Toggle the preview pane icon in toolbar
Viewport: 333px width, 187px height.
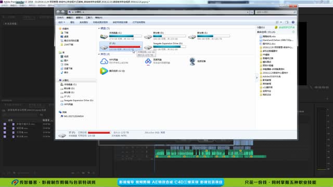[x=287, y=22]
